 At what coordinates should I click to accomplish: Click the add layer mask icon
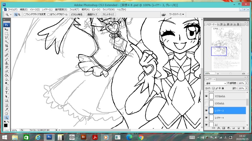(x=224, y=128)
